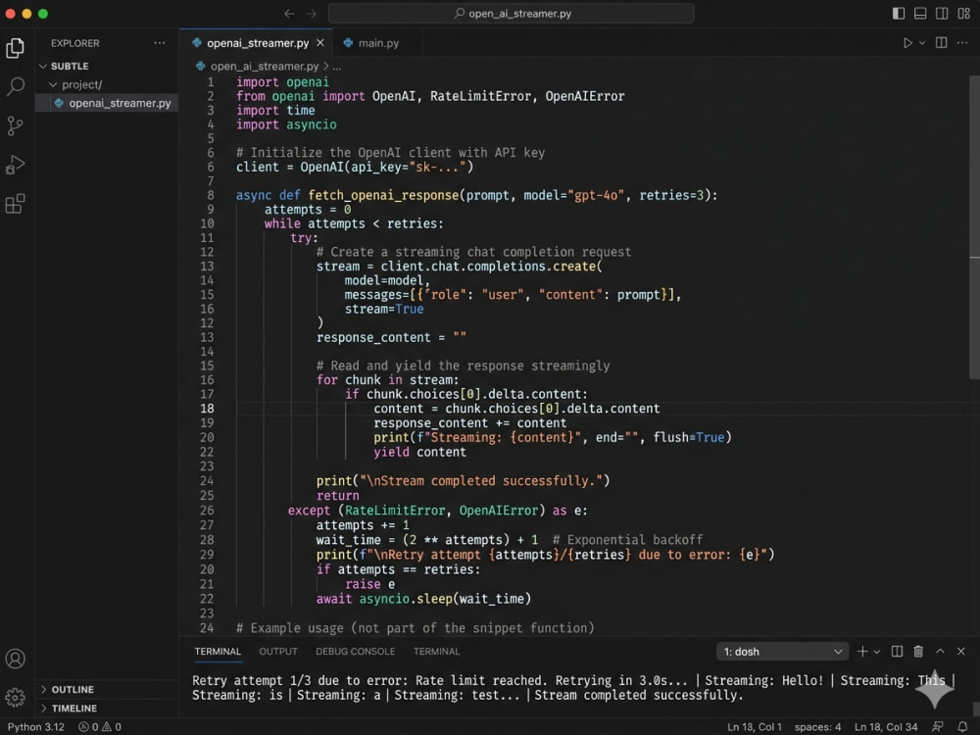Click line number 18 in the gutter
This screenshot has width=980, height=735.
(207, 408)
